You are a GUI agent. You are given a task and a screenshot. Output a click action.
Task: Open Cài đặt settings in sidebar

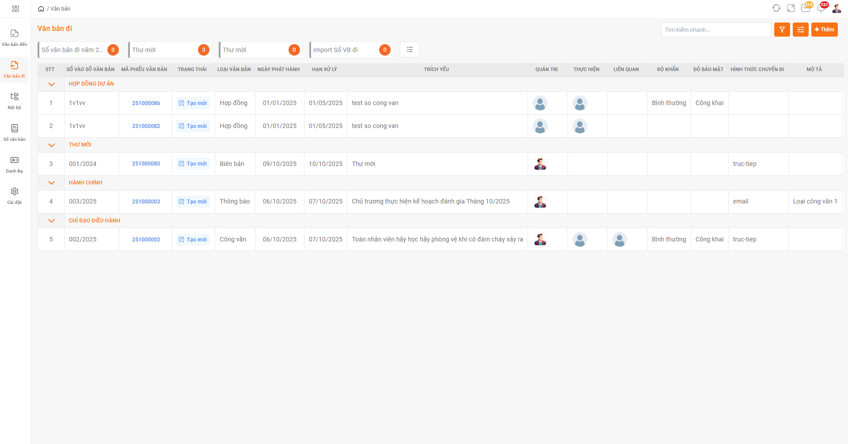[x=15, y=196]
